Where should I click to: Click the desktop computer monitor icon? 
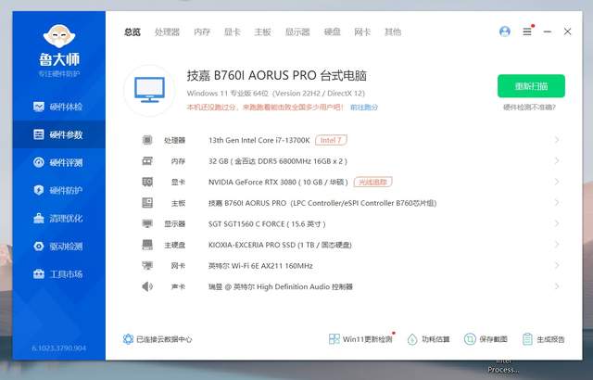point(150,90)
